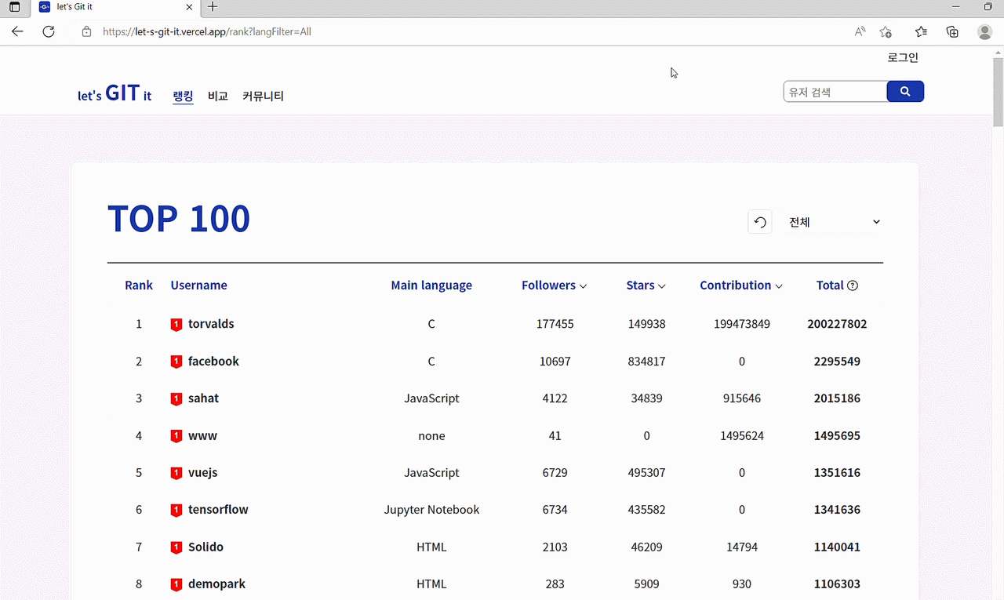
Task: Open browser collections icon
Action: click(x=952, y=31)
